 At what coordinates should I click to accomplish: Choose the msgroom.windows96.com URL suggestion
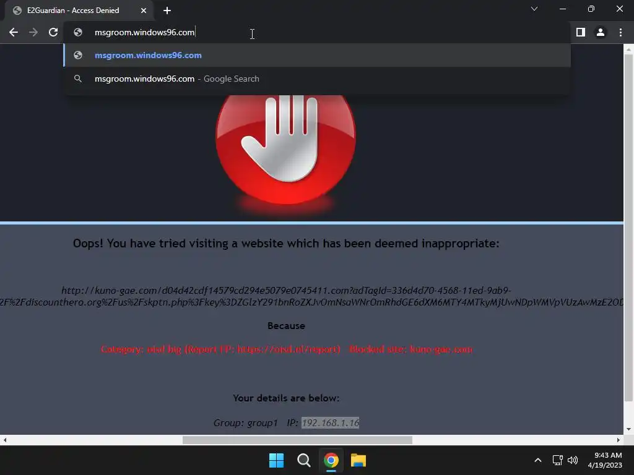point(318,55)
